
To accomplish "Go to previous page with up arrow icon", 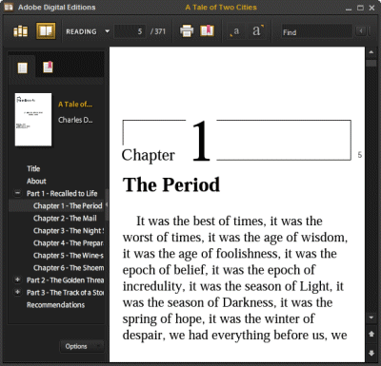I will click(x=371, y=334).
